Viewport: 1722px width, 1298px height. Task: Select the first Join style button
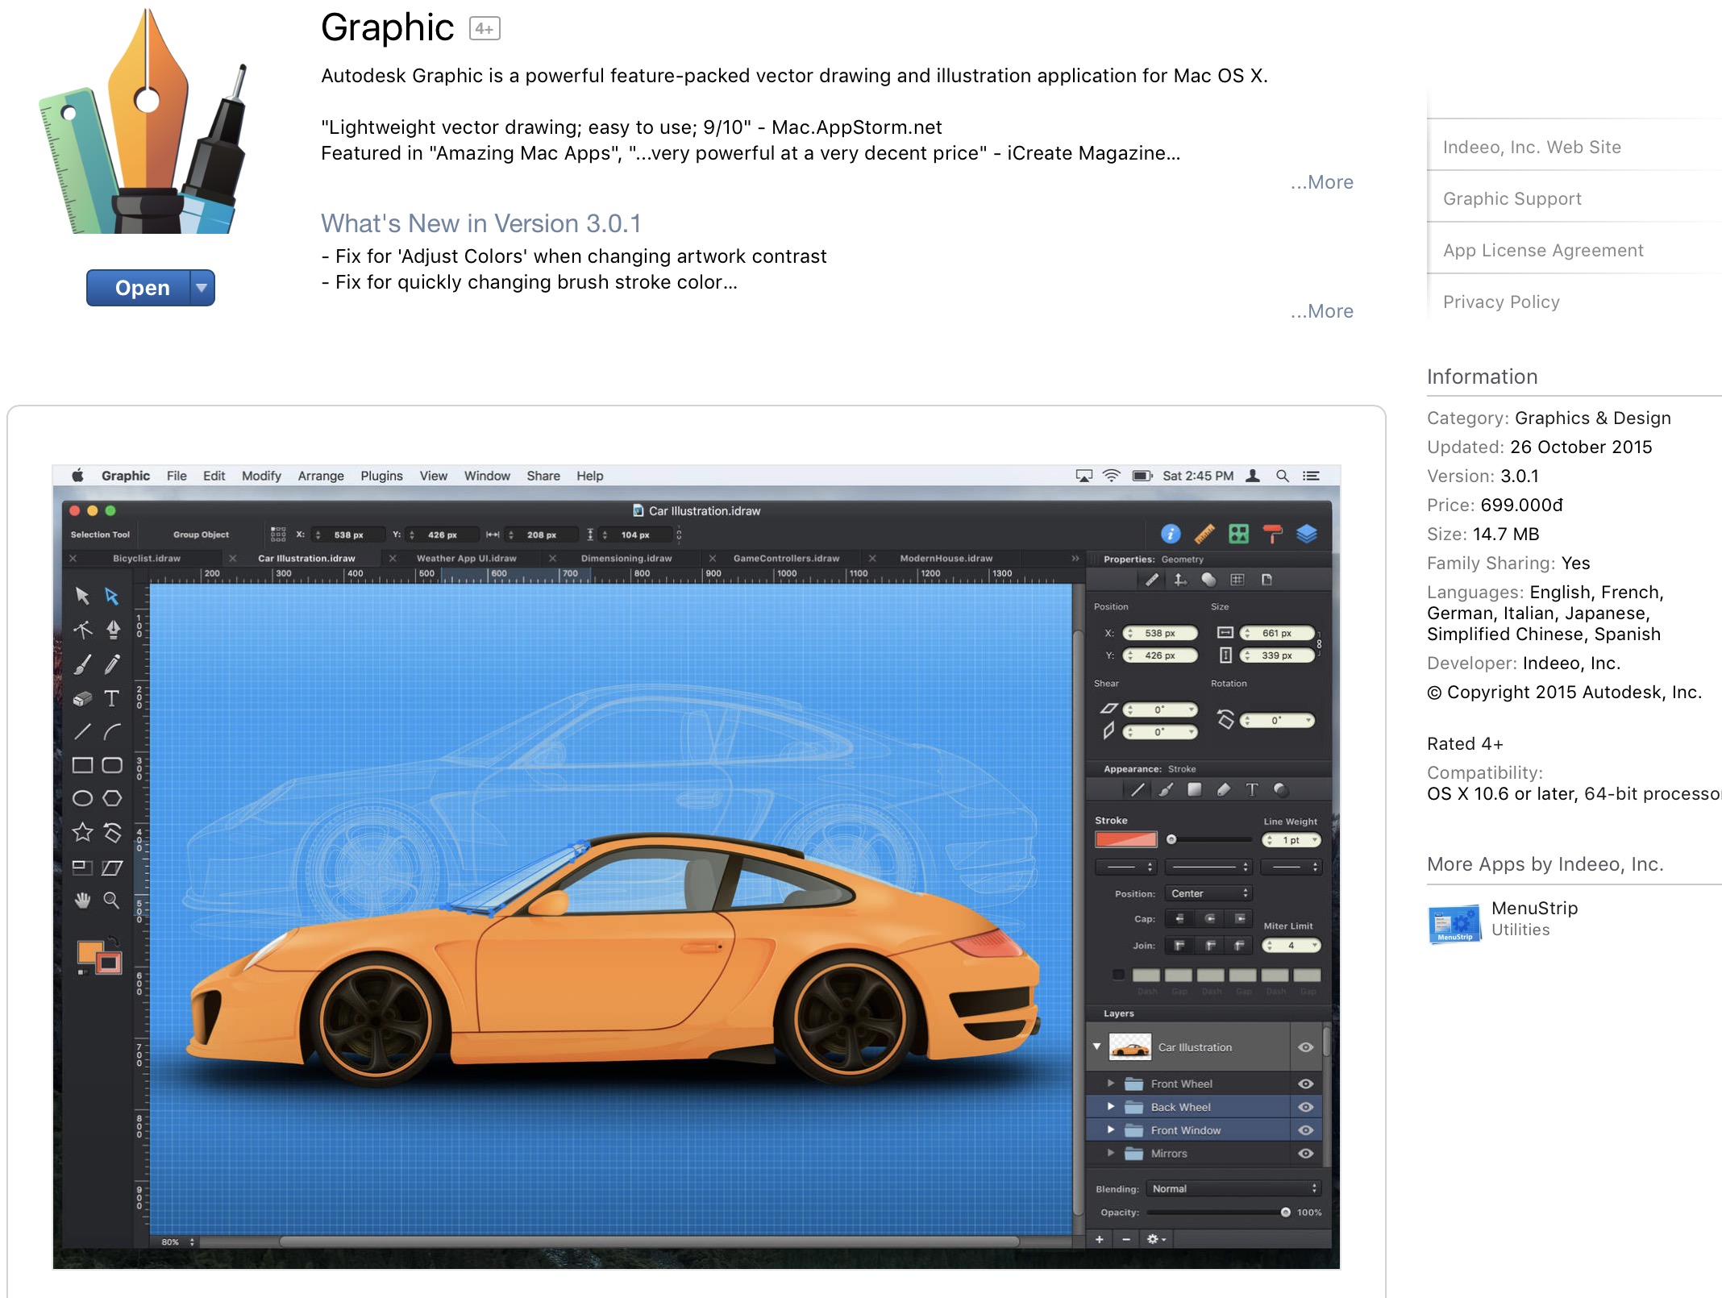click(x=1179, y=945)
